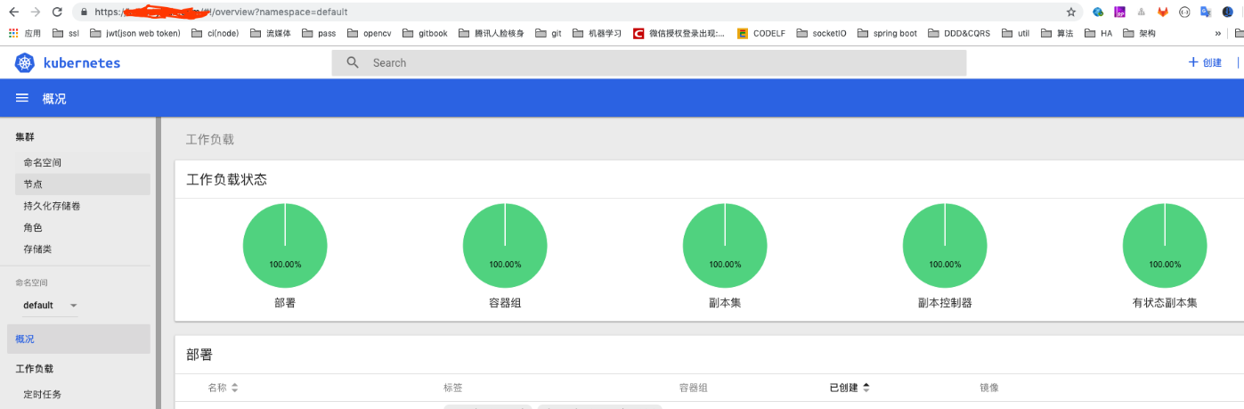Click the Kubernetes logo in header
Viewport: 1244px width, 409px height.
(24, 63)
